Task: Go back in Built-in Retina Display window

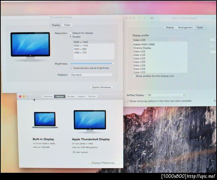Action: (x=140, y=18)
